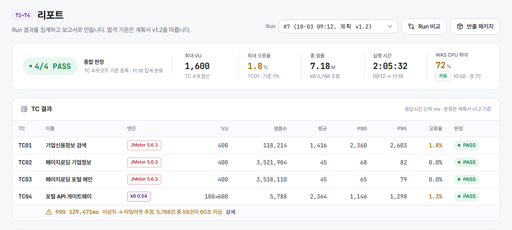
Task: Click the 1,600 최대 VU value
Action: [x=197, y=66]
